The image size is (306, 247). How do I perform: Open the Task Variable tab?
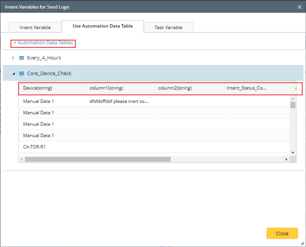click(168, 27)
